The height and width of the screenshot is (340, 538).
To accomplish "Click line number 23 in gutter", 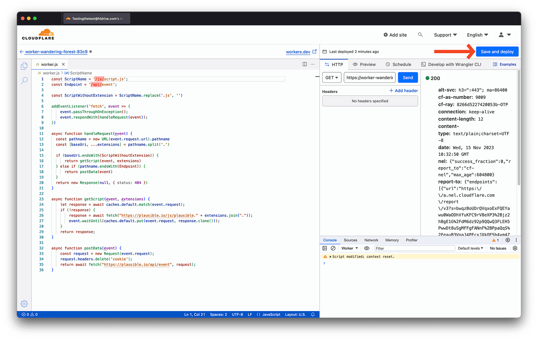I will click(41, 199).
